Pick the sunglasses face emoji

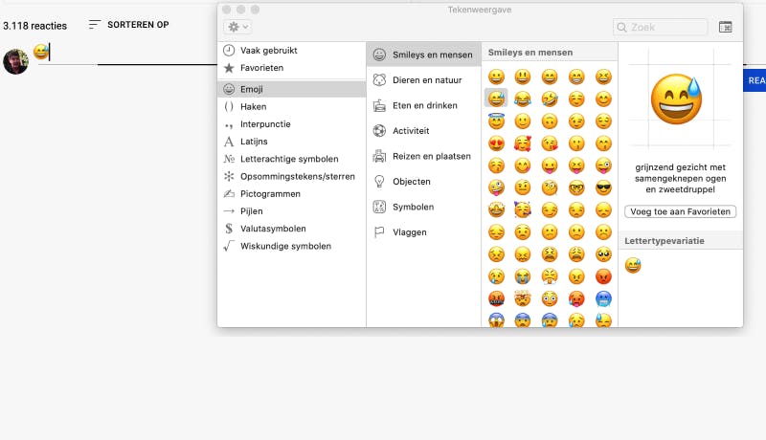click(x=603, y=187)
